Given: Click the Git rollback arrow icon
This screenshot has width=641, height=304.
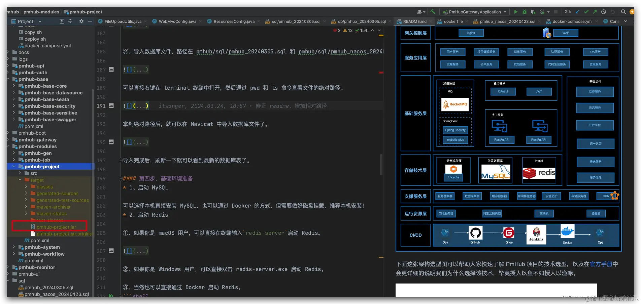Looking at the screenshot, I should point(613,12).
